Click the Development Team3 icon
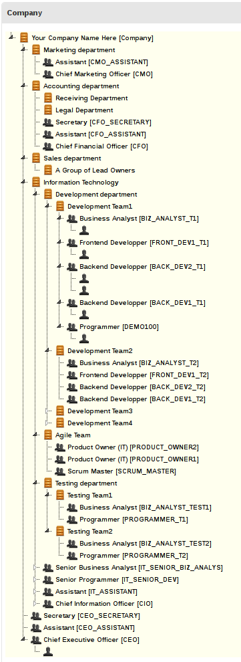 (60, 411)
